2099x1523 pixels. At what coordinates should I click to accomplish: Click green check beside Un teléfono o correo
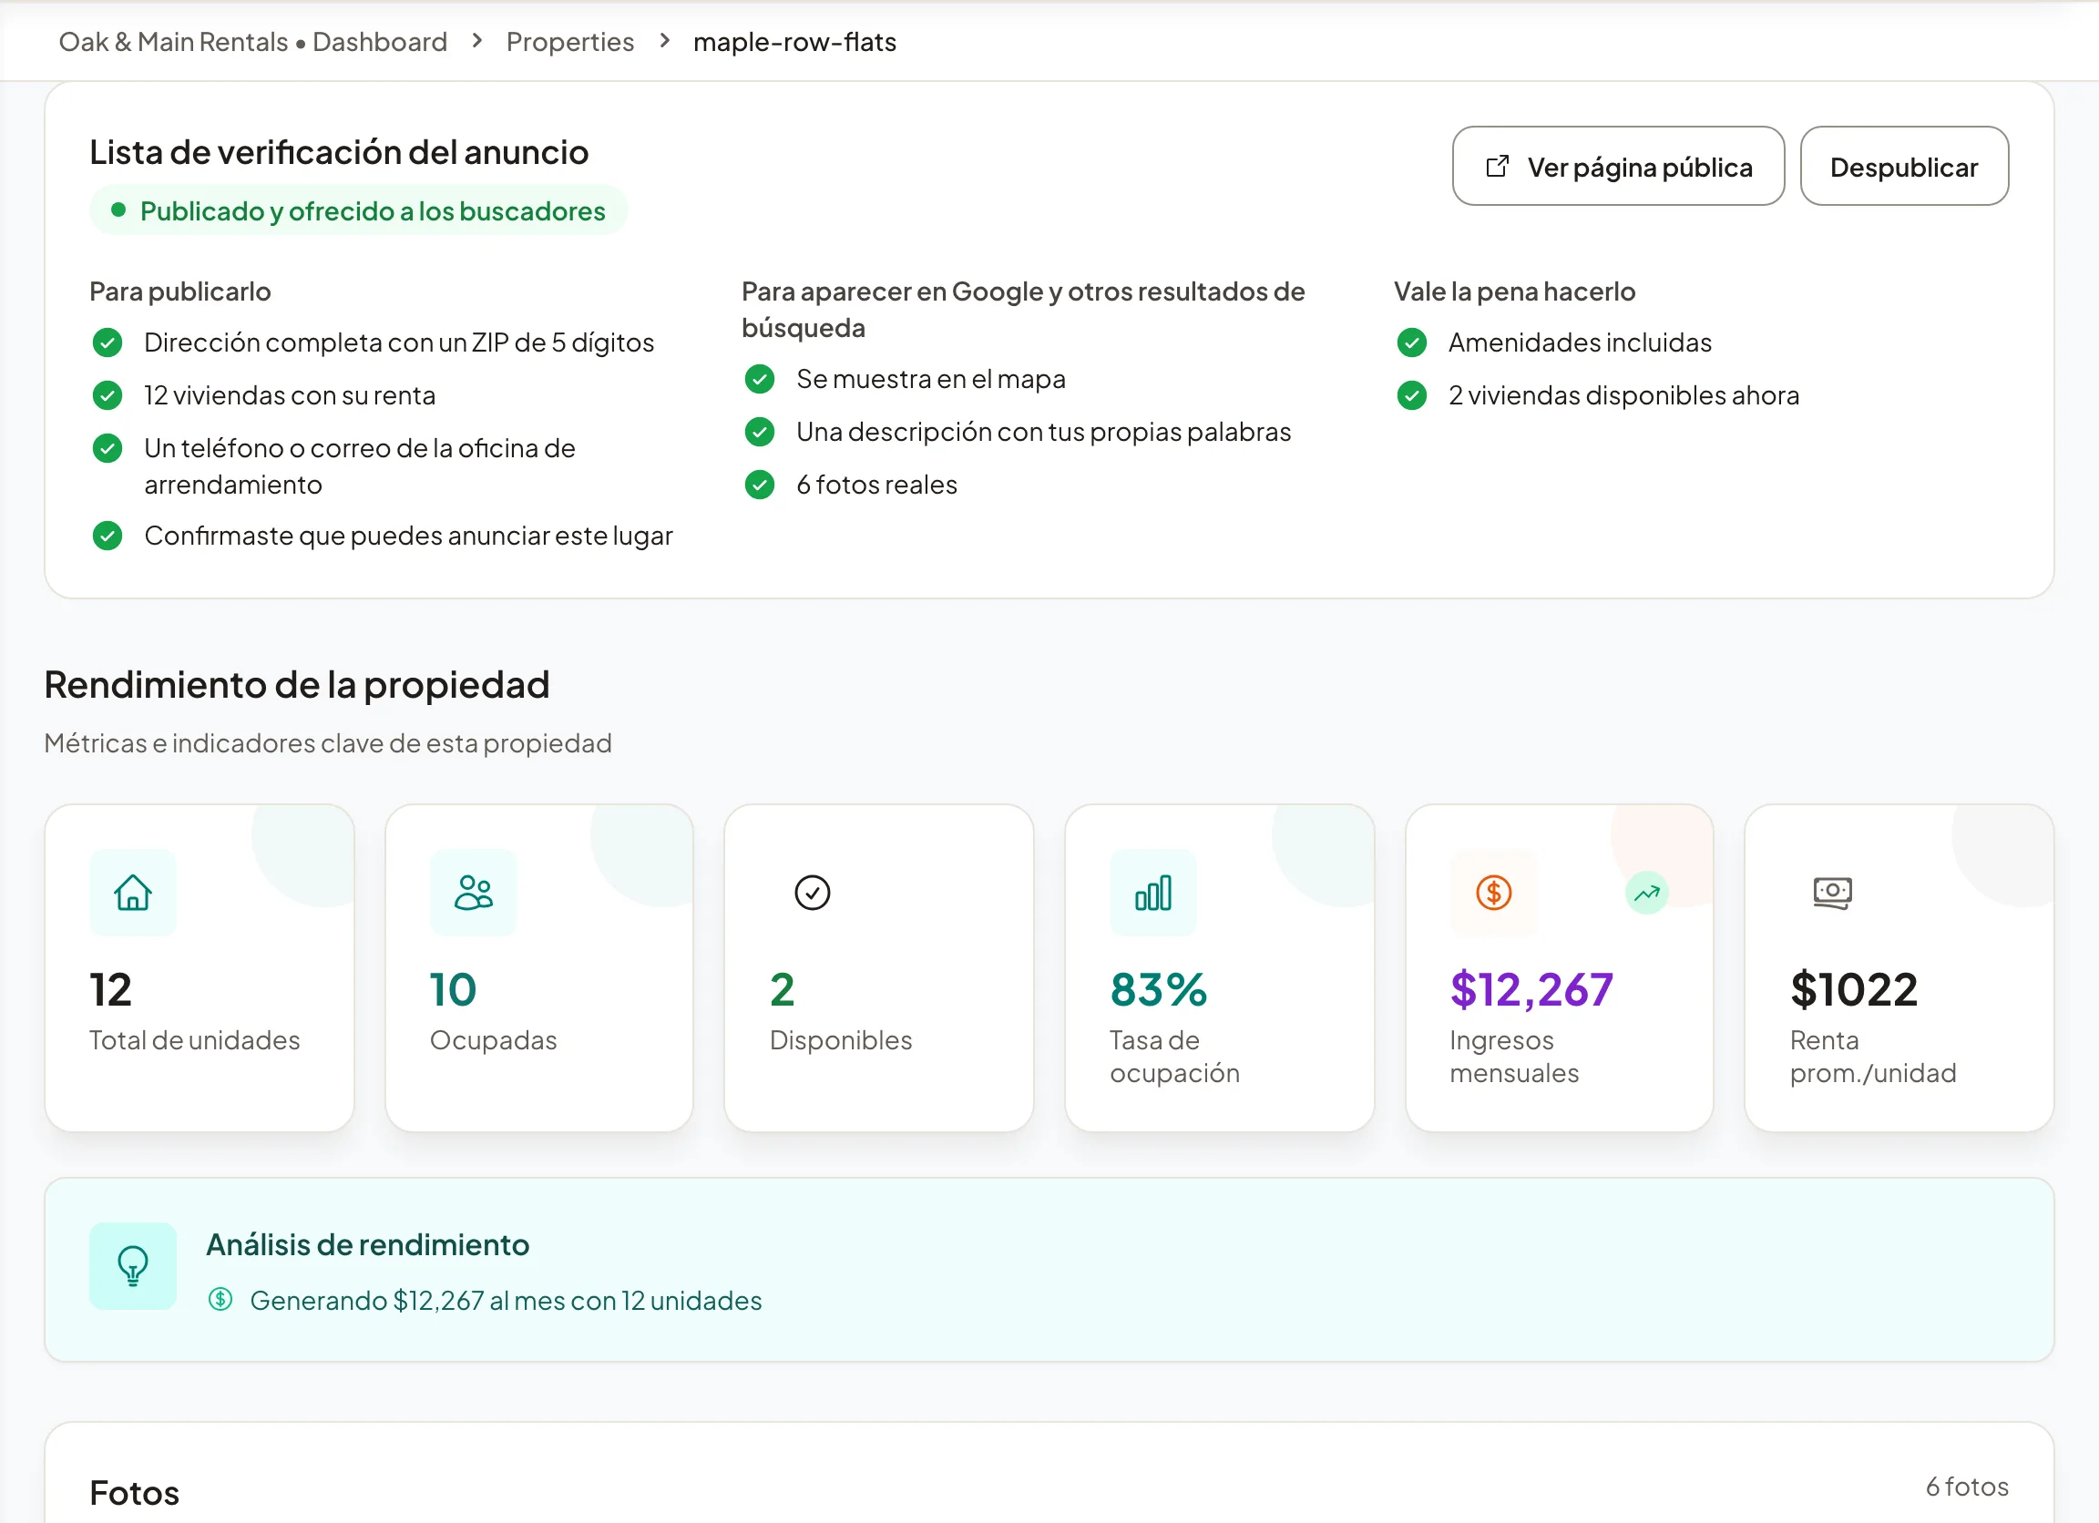pyautogui.click(x=108, y=448)
